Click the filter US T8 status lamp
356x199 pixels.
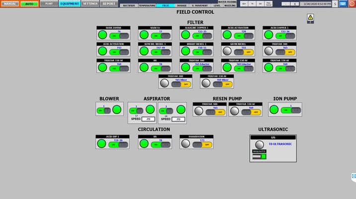pos(144,67)
